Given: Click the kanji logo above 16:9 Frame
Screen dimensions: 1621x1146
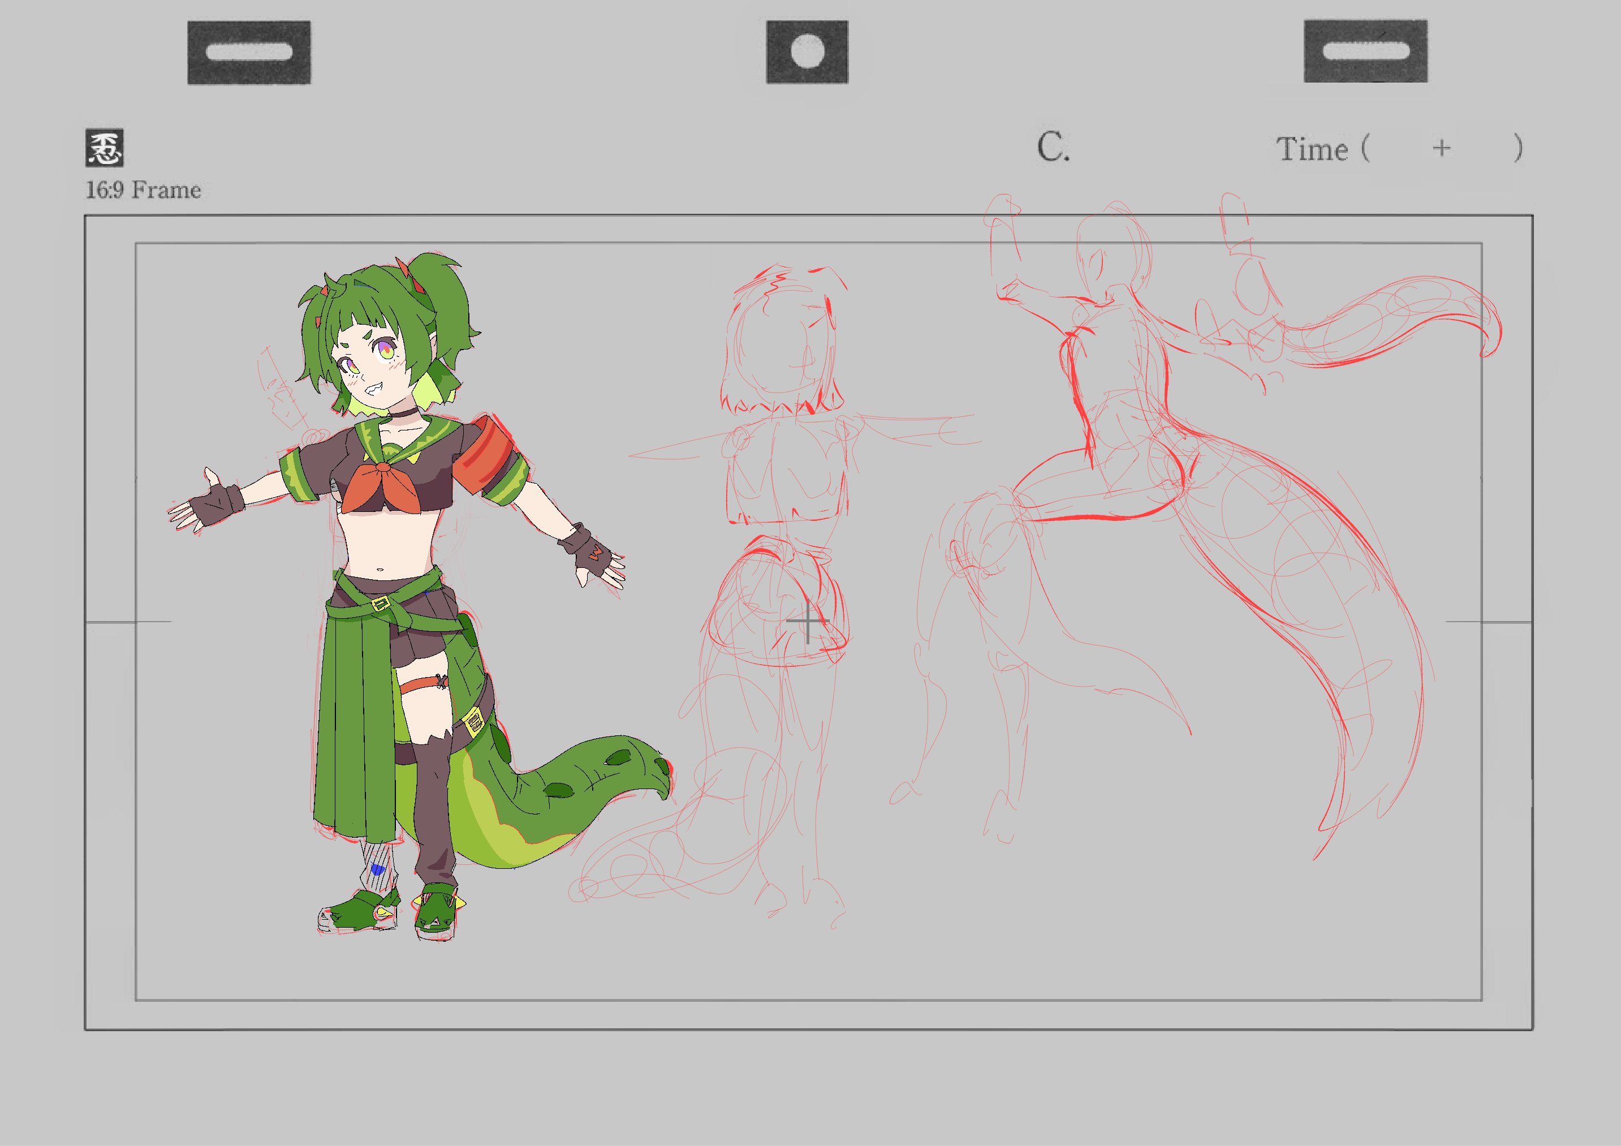Looking at the screenshot, I should tap(105, 148).
